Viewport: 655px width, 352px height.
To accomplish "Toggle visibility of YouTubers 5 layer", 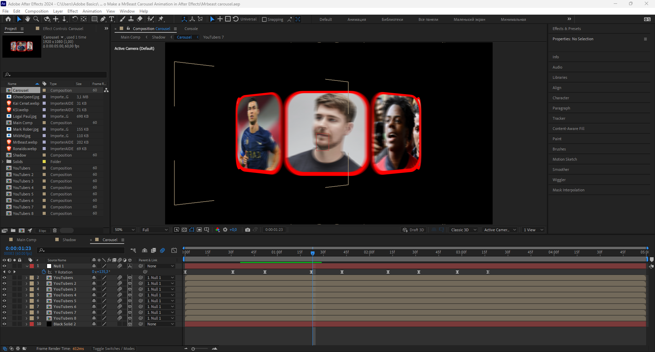I will click(x=4, y=300).
